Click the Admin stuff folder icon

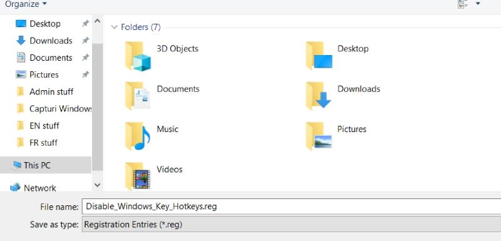pos(20,91)
